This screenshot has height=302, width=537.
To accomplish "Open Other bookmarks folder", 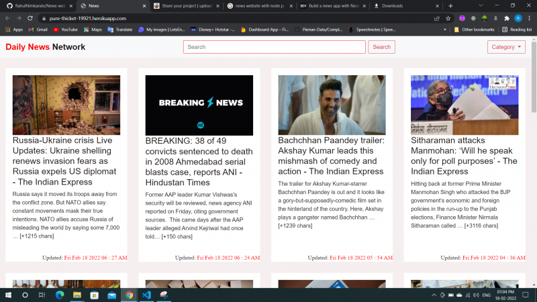I will click(475, 30).
